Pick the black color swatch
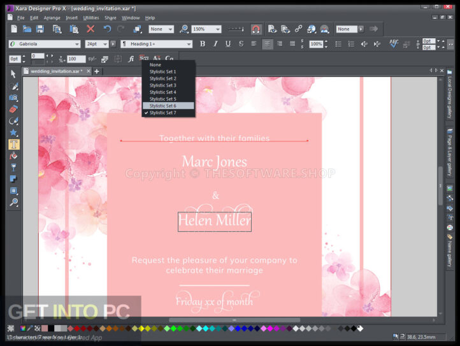The width and height of the screenshot is (460, 346). click(51, 328)
